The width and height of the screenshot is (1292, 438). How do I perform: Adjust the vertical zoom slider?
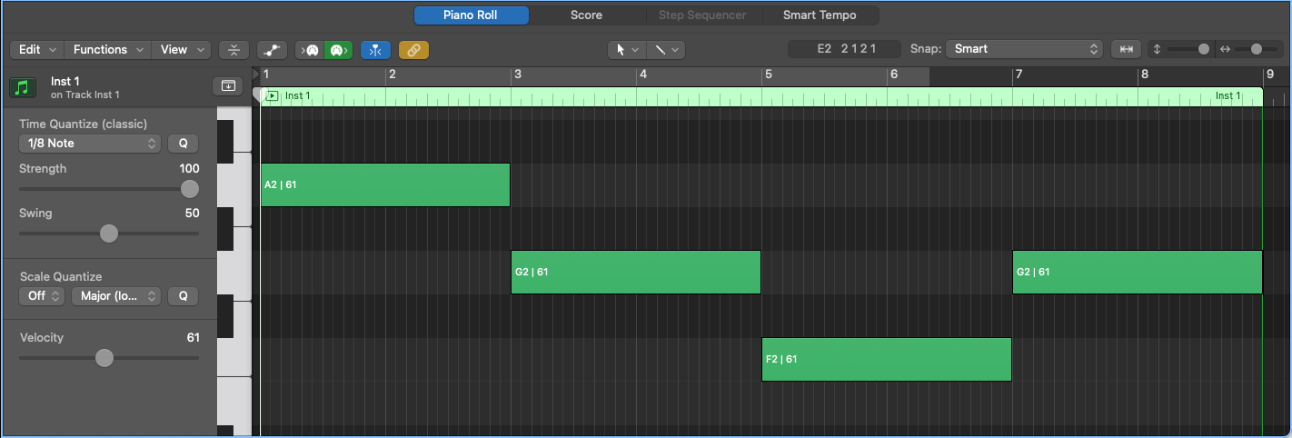pos(1204,49)
